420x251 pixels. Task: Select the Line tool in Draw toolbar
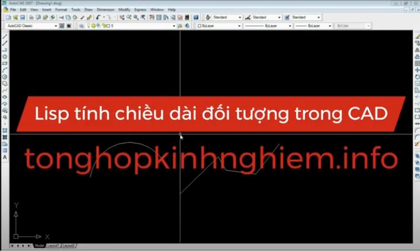click(5, 37)
